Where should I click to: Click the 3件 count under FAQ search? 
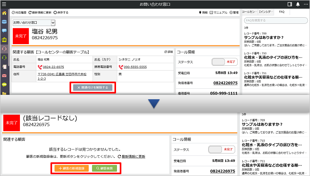[246, 28]
